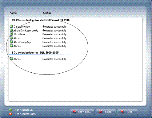Screen dimensions: 152x118
Task: Click the SQL script builder for SQL 2000-2005 heading
Action: click(x=35, y=53)
